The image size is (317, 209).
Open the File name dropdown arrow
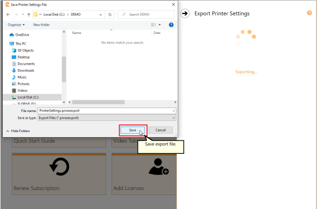(x=174, y=111)
